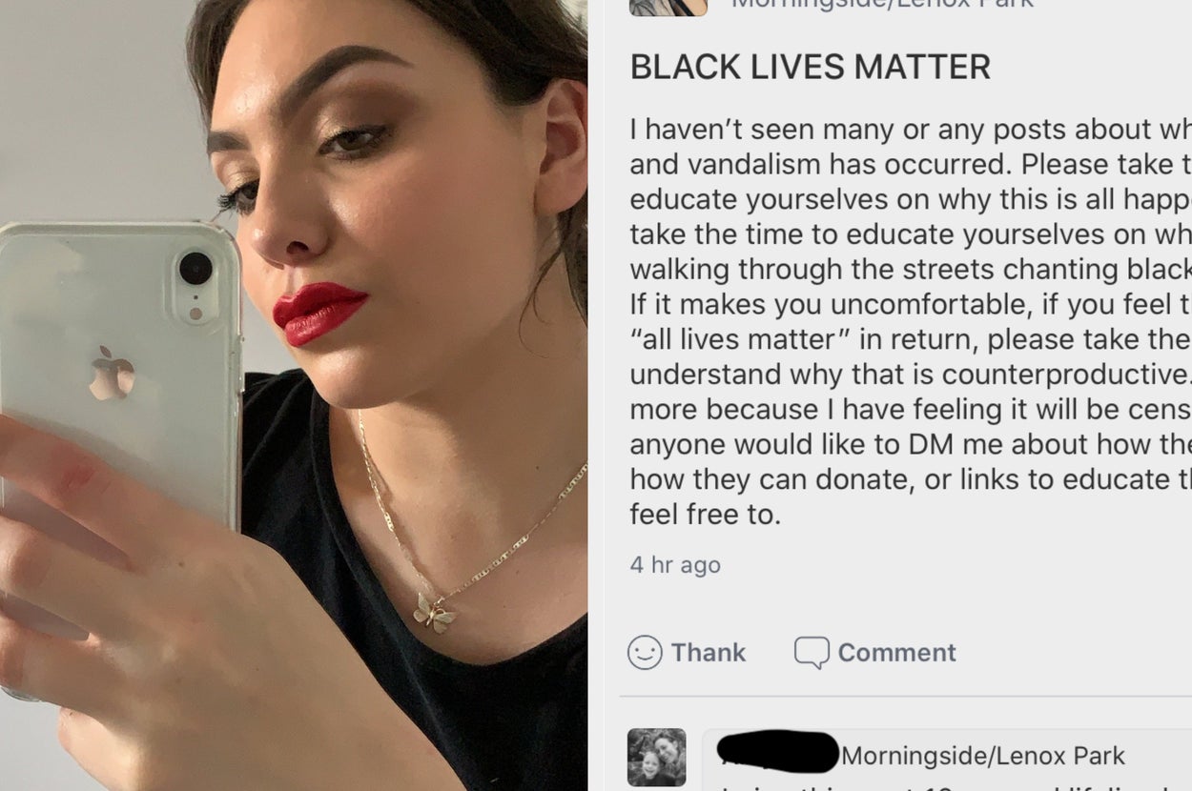Viewport: 1192px width, 791px height.
Task: Open the post author's avatar at top
Action: tap(668, 8)
